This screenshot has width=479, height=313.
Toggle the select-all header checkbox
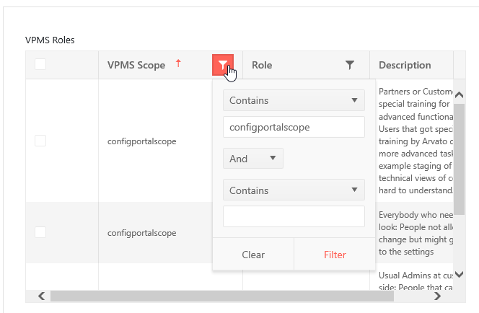(40, 65)
